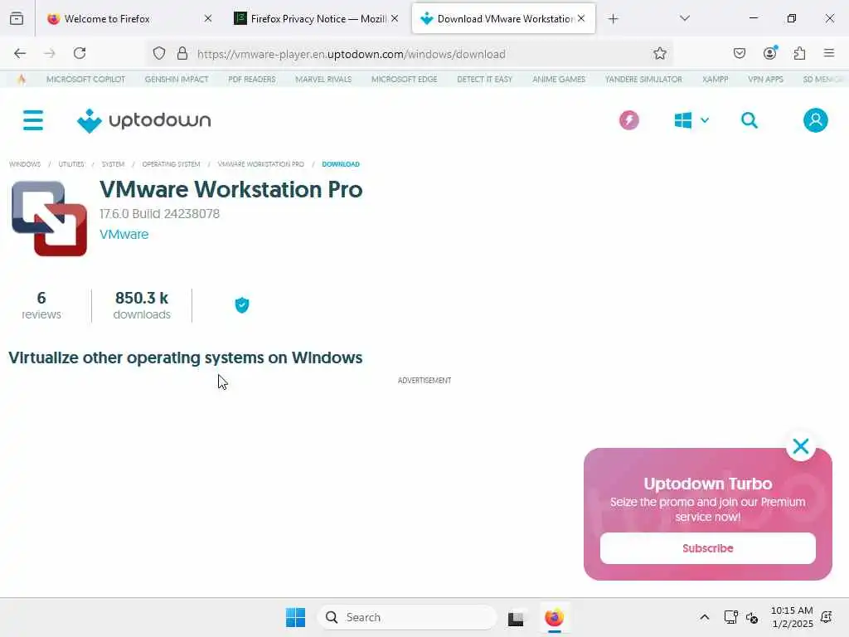List all open tabs dropdown

pos(685,18)
